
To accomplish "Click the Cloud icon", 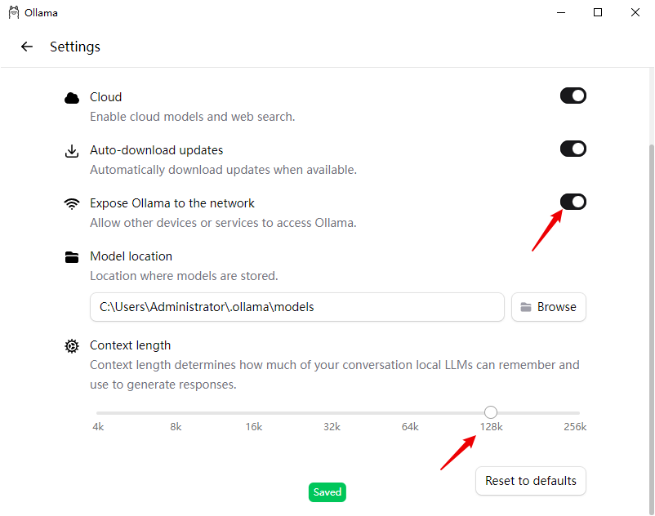I will (72, 98).
